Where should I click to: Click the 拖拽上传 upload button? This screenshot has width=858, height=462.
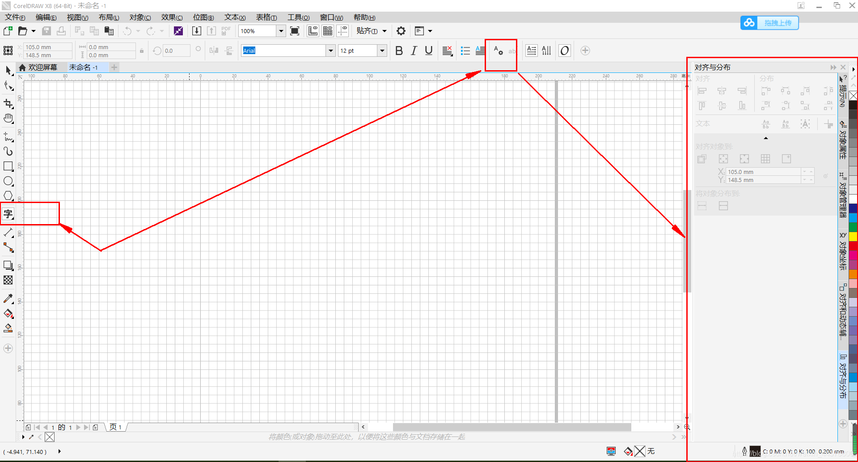(769, 23)
